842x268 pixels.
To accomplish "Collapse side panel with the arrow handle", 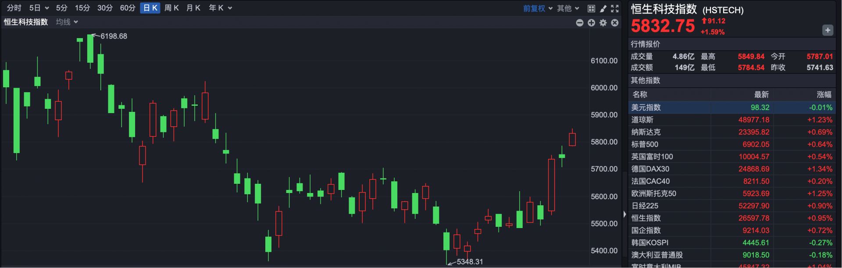I will pos(624,214).
